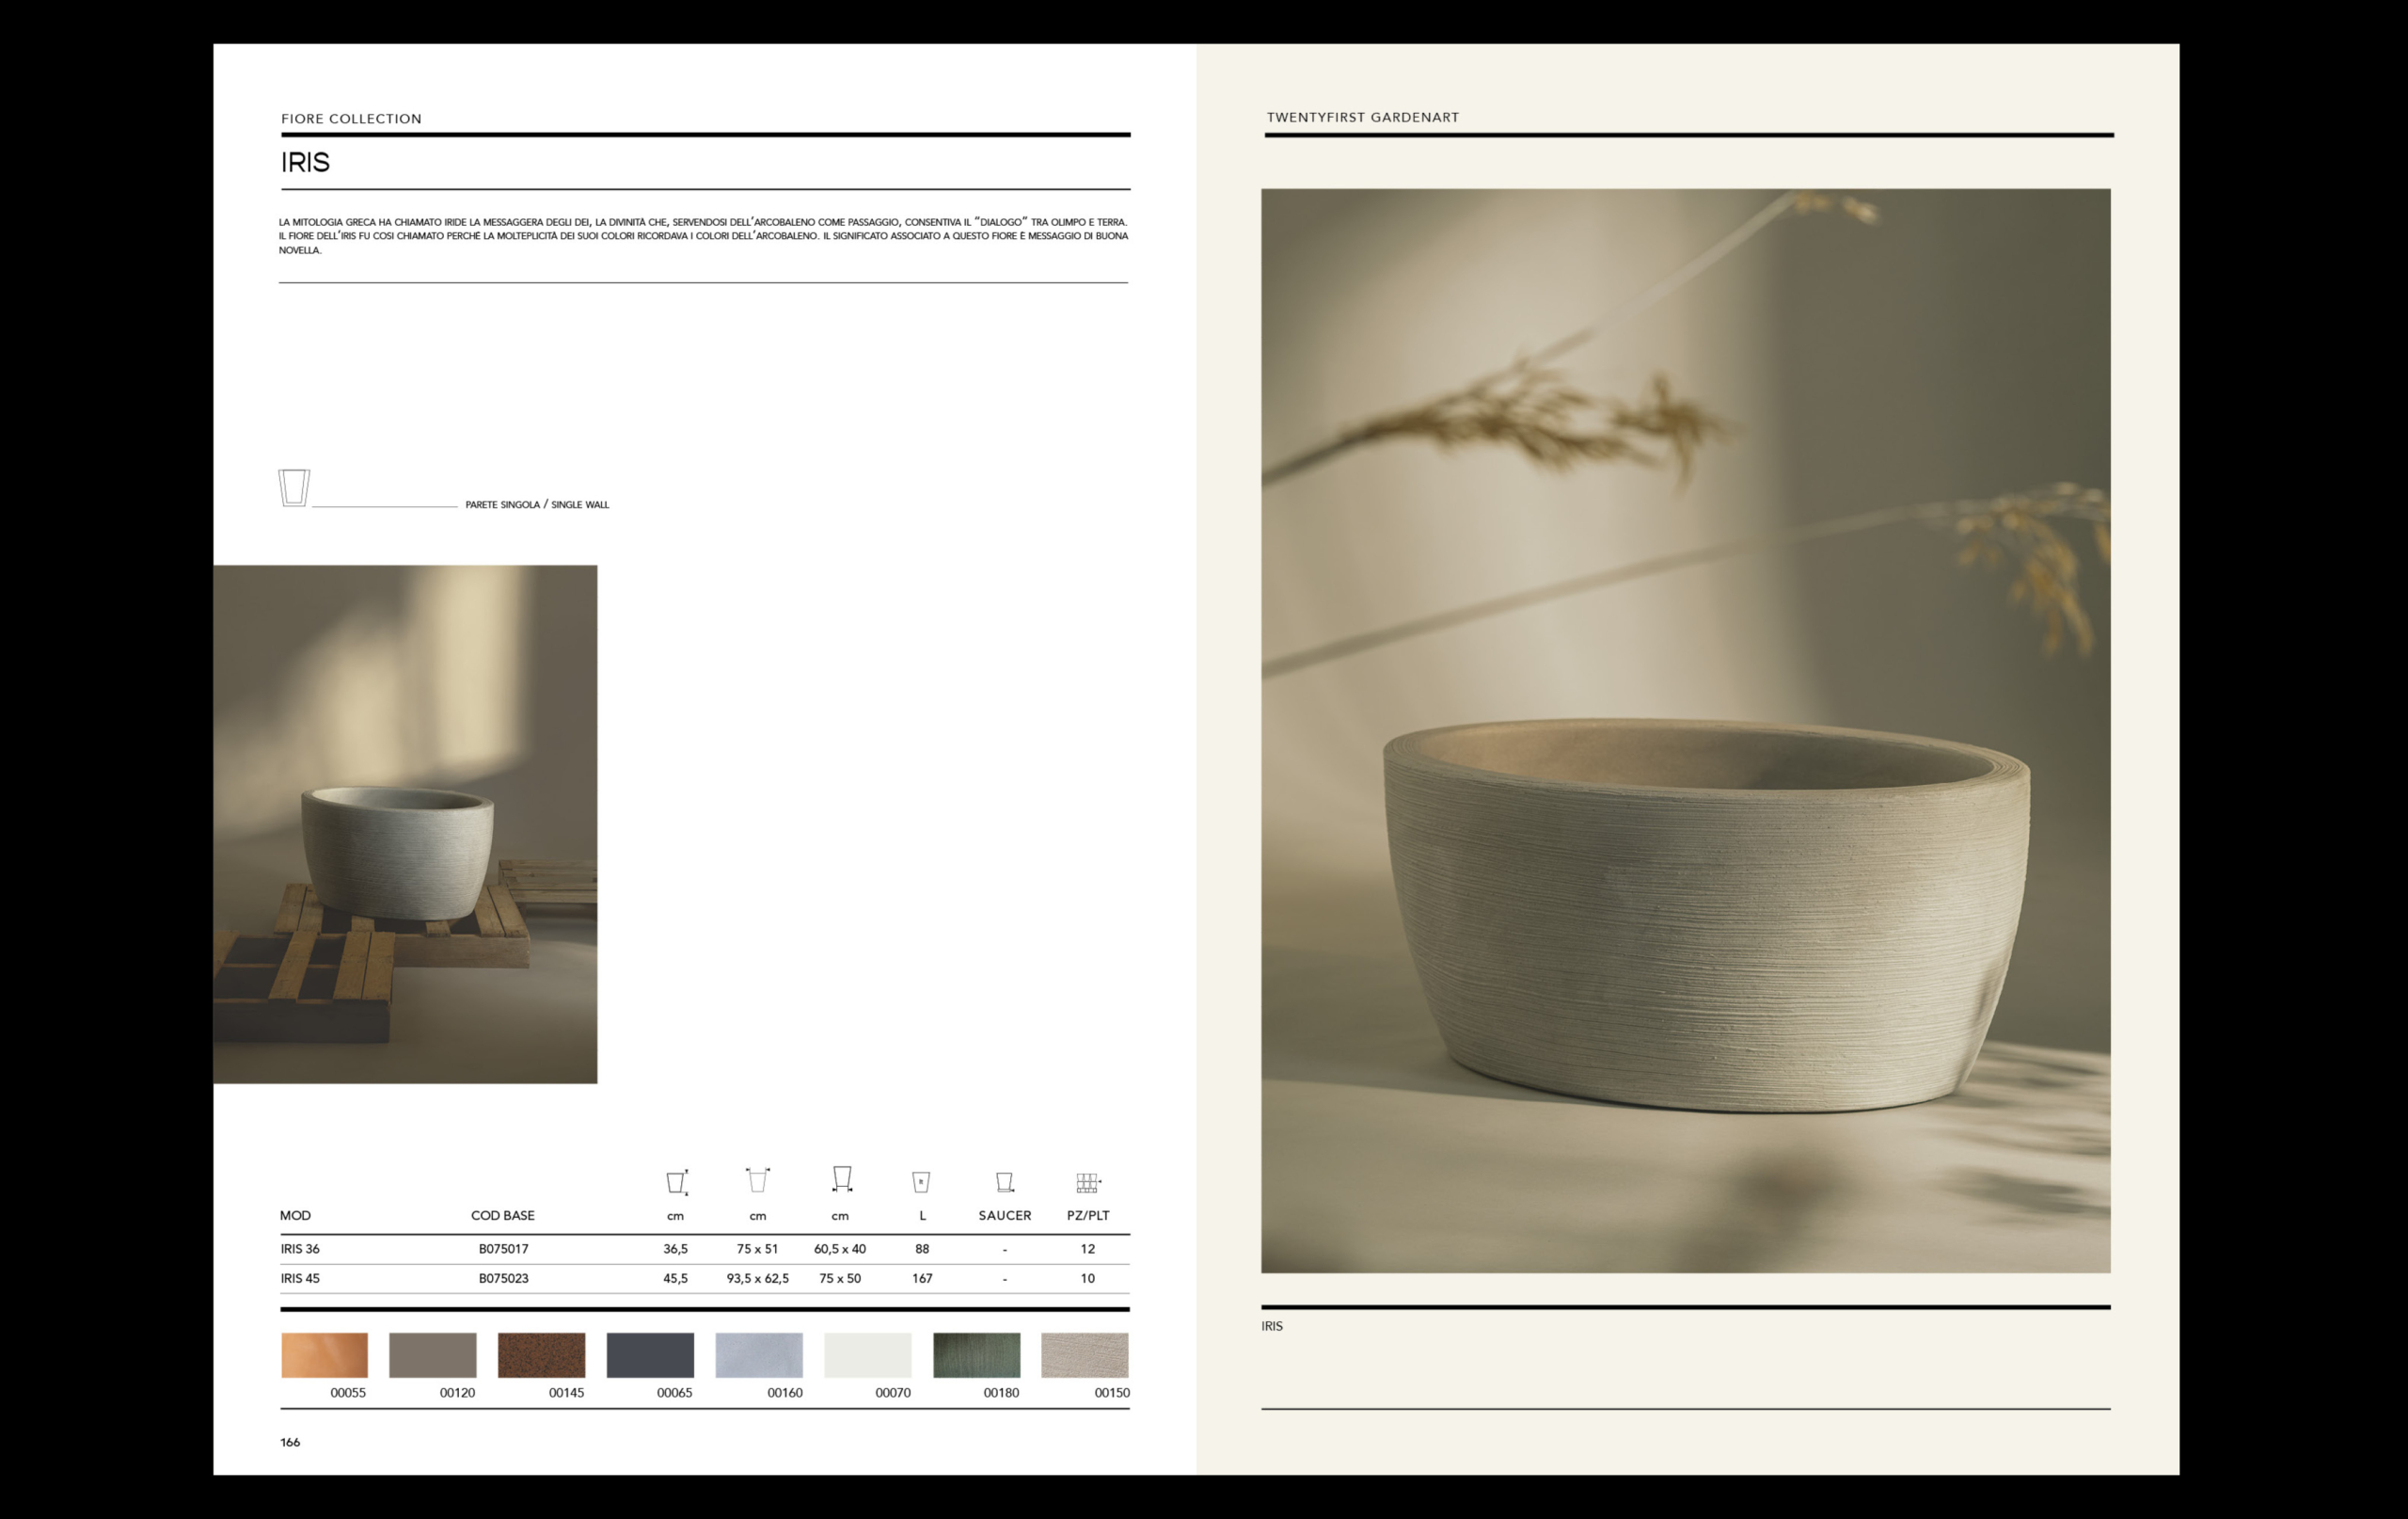2408x1519 pixels.
Task: Click the liter capacity pot icon
Action: pos(921,1182)
